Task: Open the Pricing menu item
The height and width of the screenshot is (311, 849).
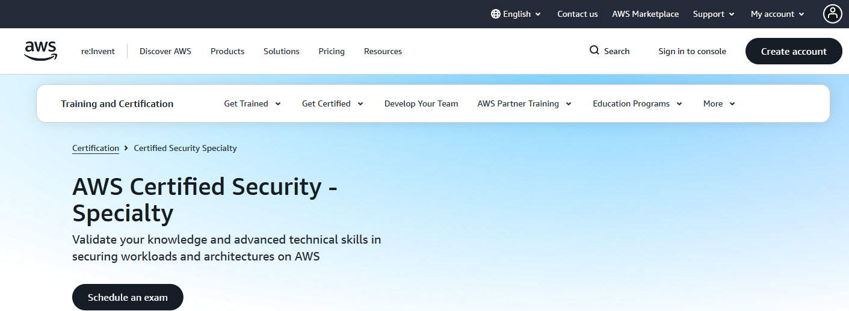Action: pos(332,51)
